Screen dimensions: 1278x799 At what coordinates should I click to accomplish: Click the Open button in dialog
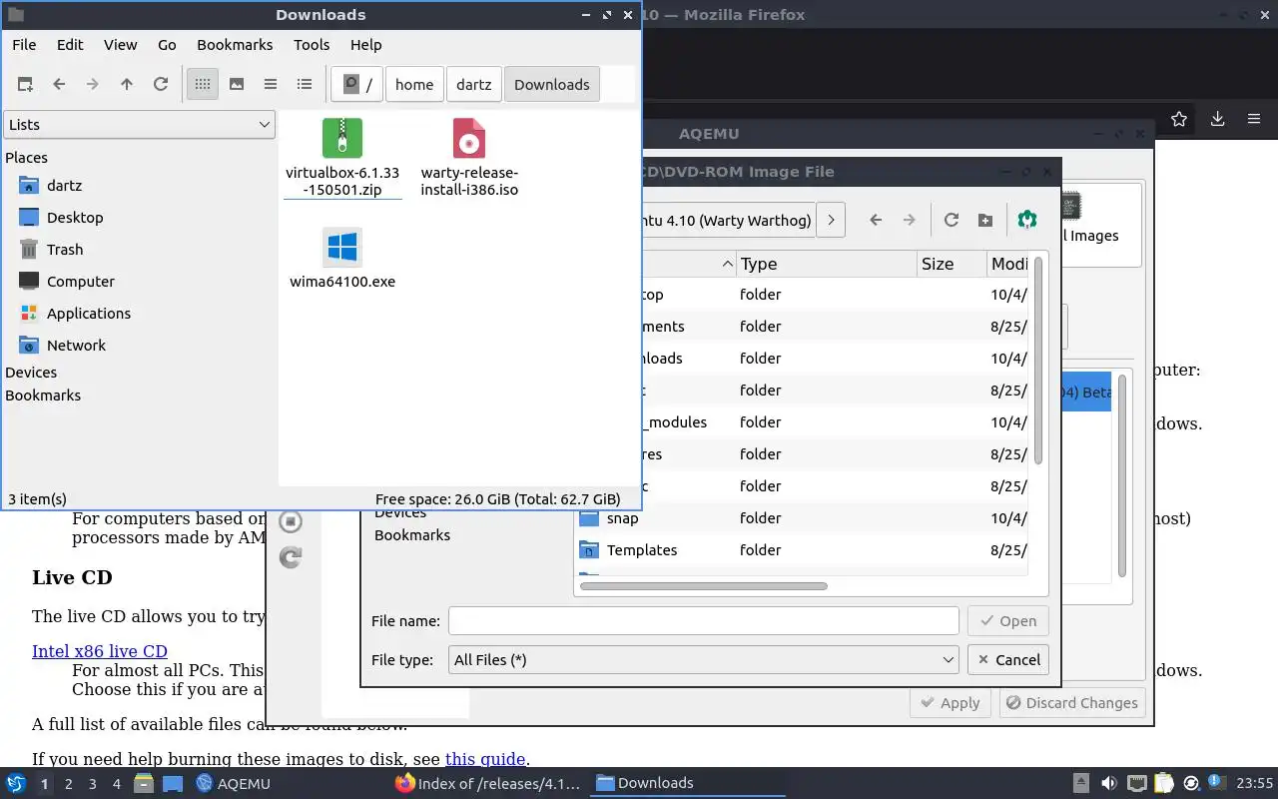click(x=1008, y=621)
